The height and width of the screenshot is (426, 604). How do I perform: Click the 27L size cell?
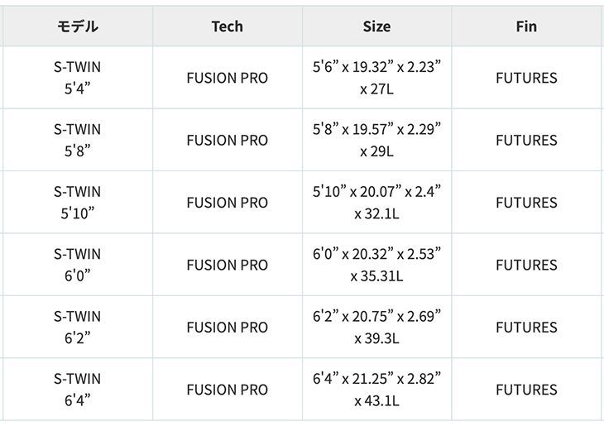(376, 78)
